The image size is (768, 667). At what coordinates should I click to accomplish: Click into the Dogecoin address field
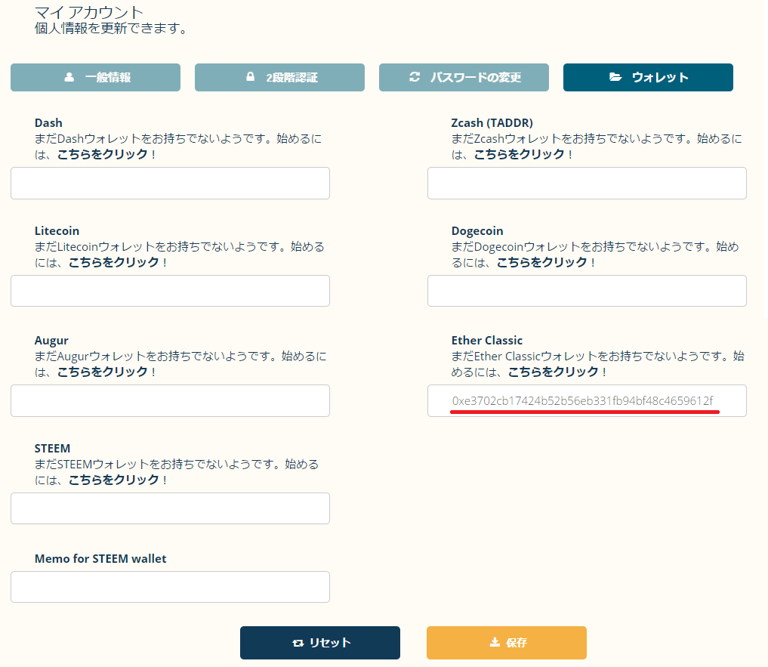coord(587,291)
